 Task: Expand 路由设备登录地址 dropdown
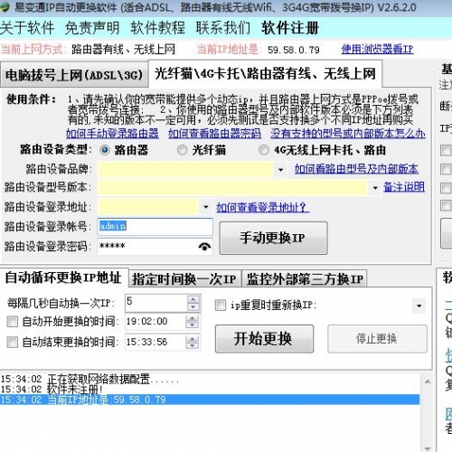pyautogui.click(x=206, y=207)
